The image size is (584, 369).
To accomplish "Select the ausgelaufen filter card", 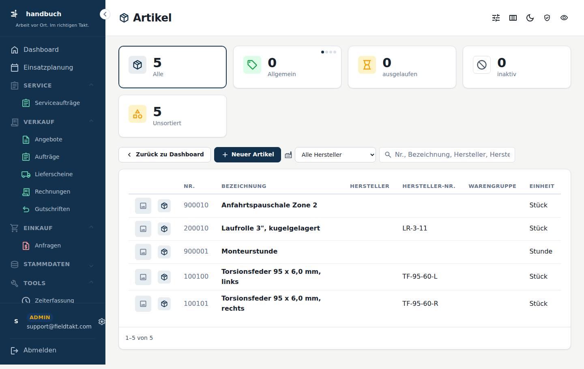I will click(x=402, y=67).
